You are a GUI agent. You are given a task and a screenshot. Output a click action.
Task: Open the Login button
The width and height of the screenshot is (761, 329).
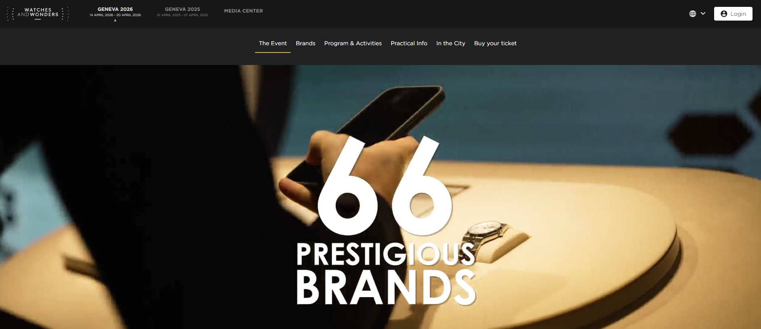[733, 14]
